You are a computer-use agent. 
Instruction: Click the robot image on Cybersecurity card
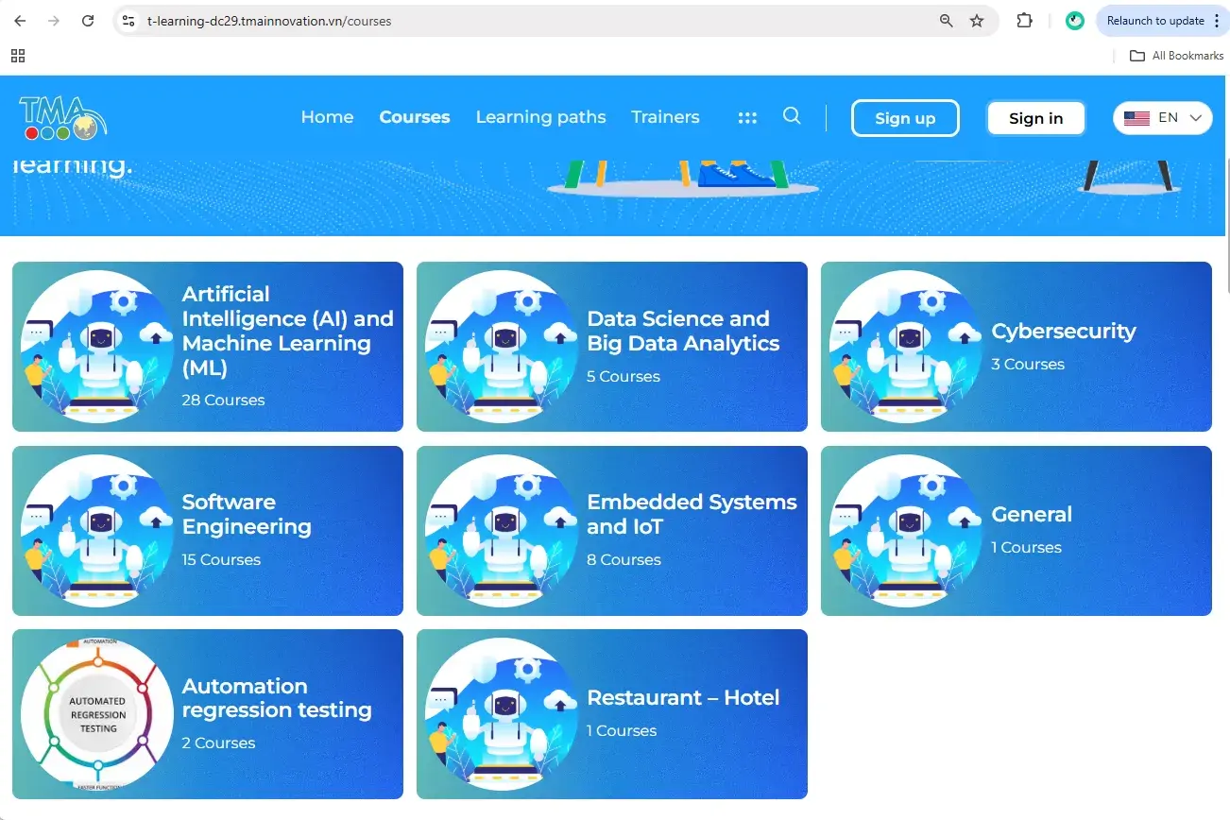pyautogui.click(x=906, y=347)
